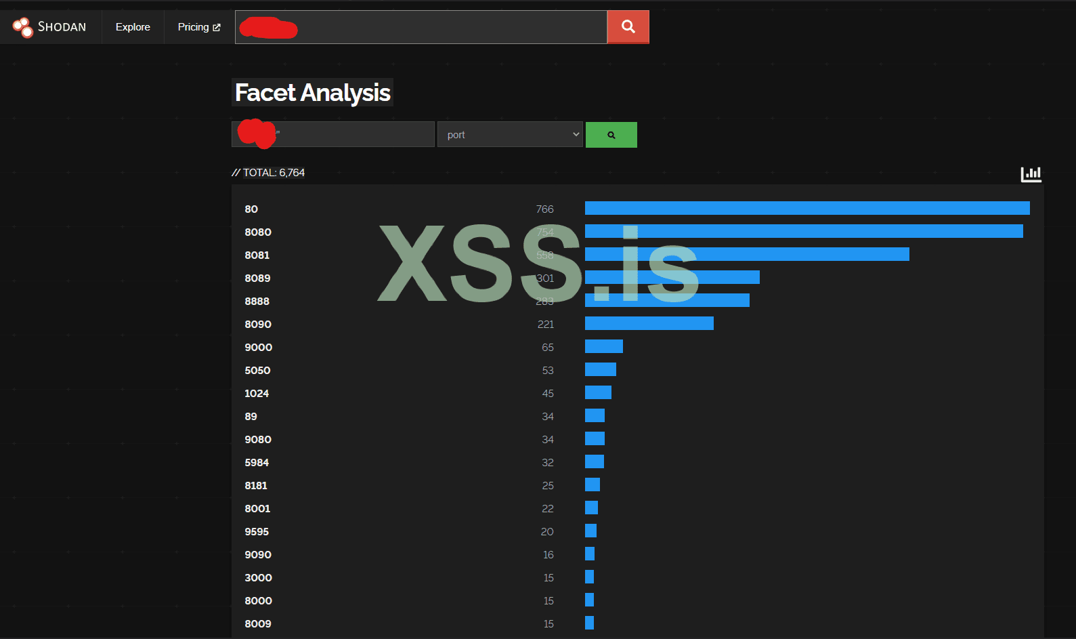Screen dimensions: 1076x639
Task: Click the blue bar for port 8081
Action: click(747, 254)
